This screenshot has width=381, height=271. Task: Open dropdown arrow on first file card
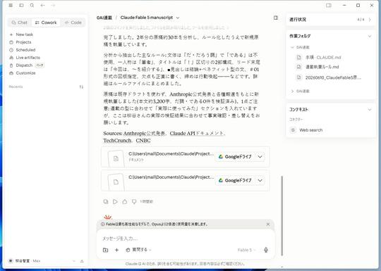(x=260, y=157)
